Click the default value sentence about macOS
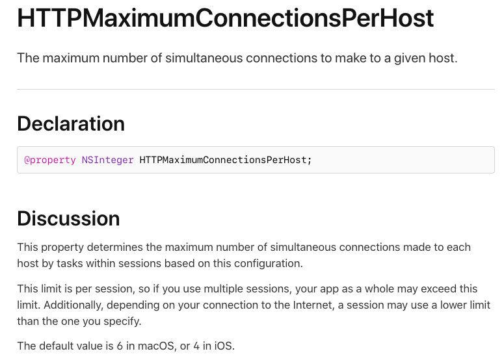 point(126,346)
